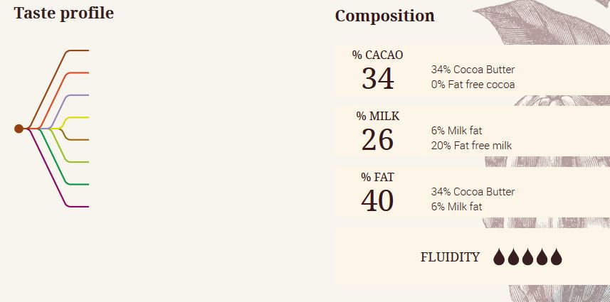
Task: Click the 34 cacao percentage number
Action: click(x=377, y=78)
